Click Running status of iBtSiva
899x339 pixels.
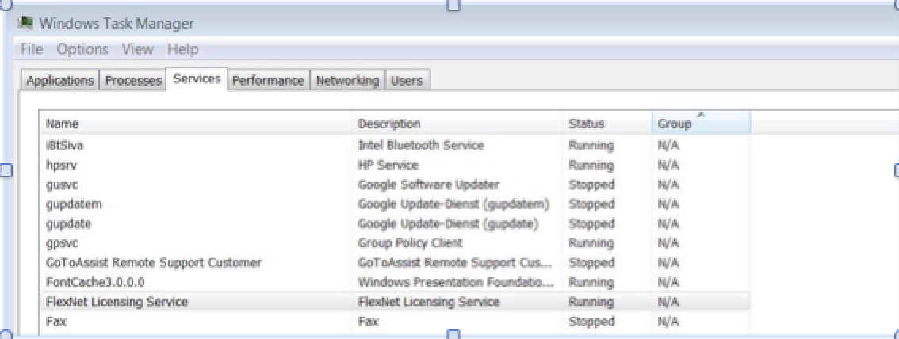591,146
